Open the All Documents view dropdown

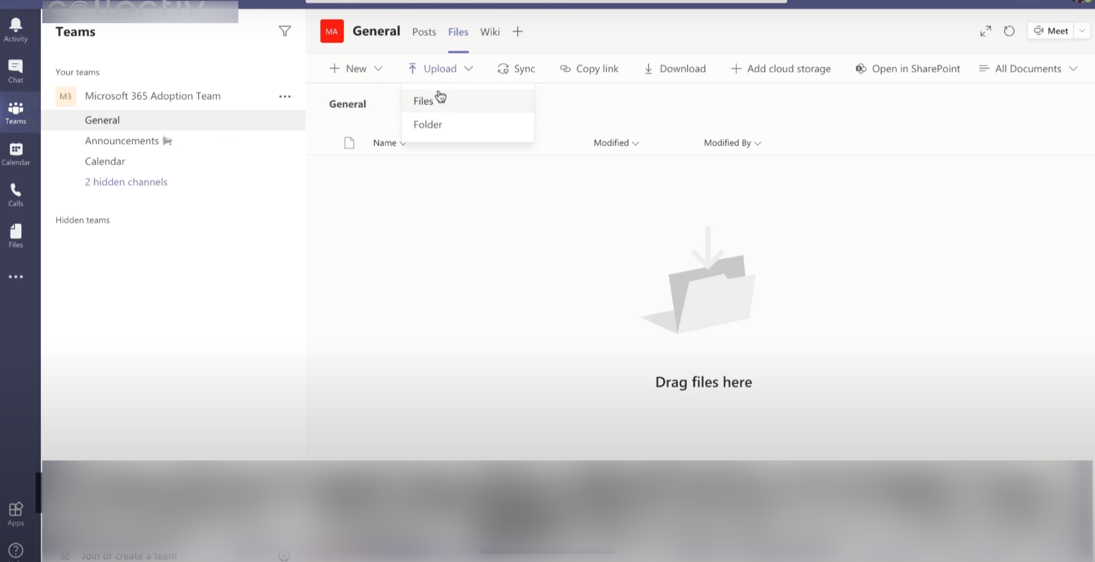[1028, 68]
